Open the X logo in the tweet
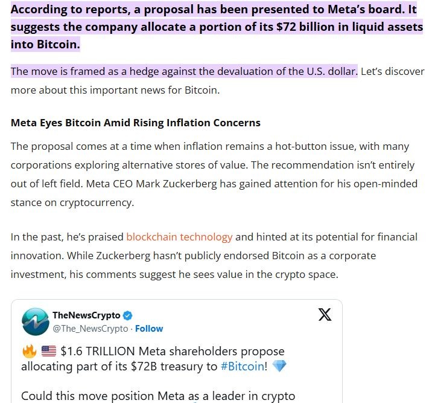This screenshot has width=432, height=403. [325, 314]
